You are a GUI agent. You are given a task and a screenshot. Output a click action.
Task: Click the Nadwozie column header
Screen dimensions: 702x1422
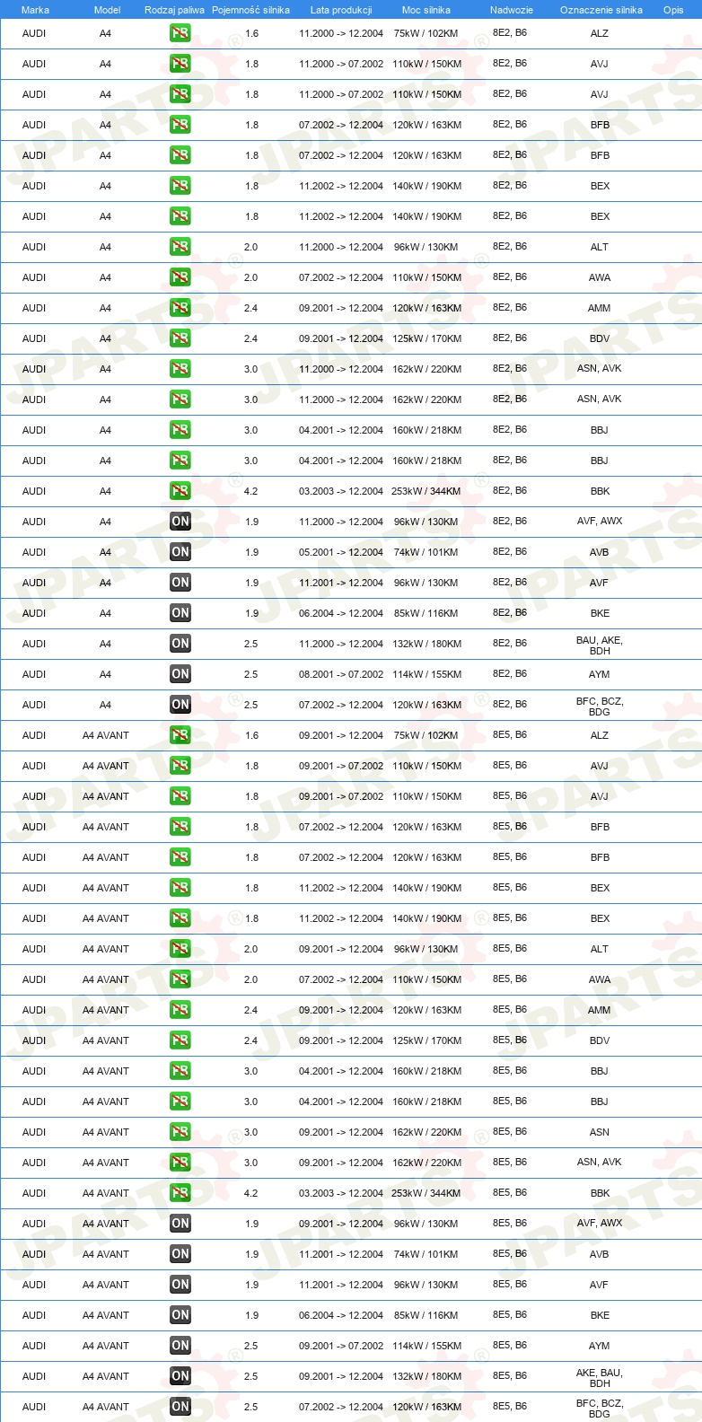[x=512, y=10]
